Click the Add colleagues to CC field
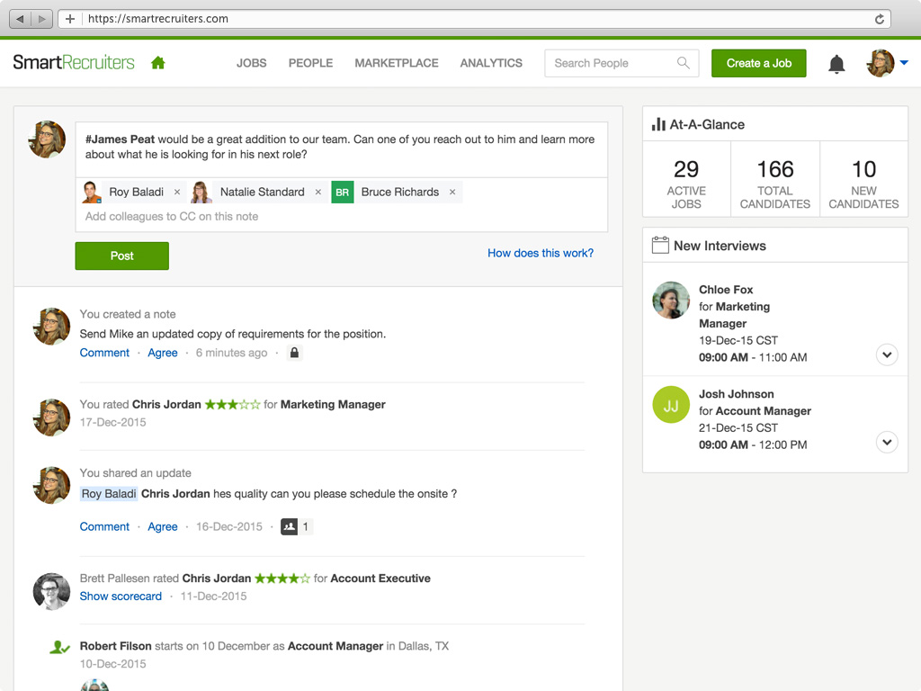The width and height of the screenshot is (921, 691). pyautogui.click(x=341, y=217)
